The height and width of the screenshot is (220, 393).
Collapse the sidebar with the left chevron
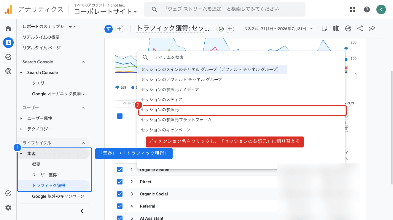82,211
